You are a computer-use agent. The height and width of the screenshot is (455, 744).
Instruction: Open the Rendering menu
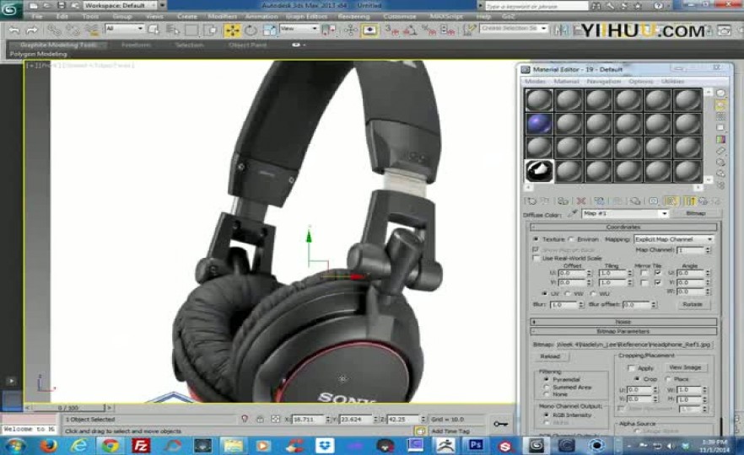[353, 17]
